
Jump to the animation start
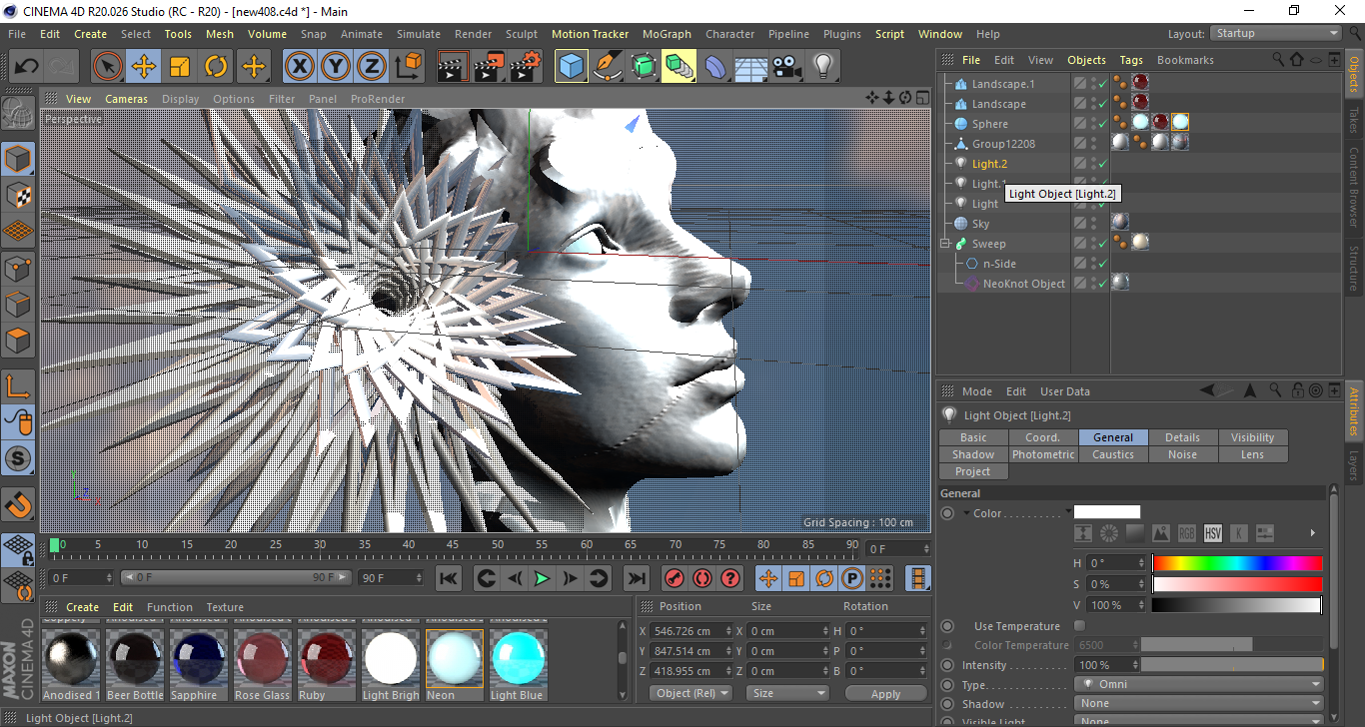pyautogui.click(x=449, y=578)
